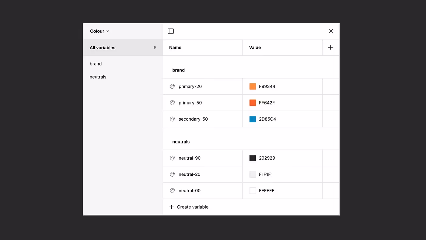Select the neutrals group in the sidebar

[x=98, y=77]
